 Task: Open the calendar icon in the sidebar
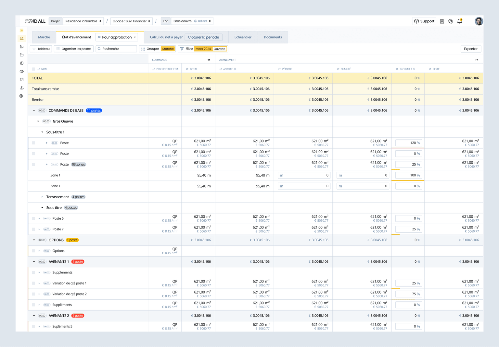[x=21, y=79]
